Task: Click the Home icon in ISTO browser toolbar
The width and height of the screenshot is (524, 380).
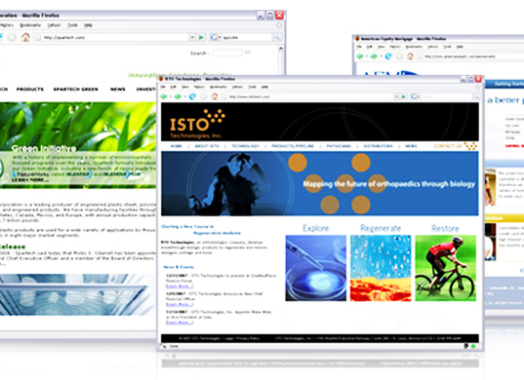Action: [215, 96]
